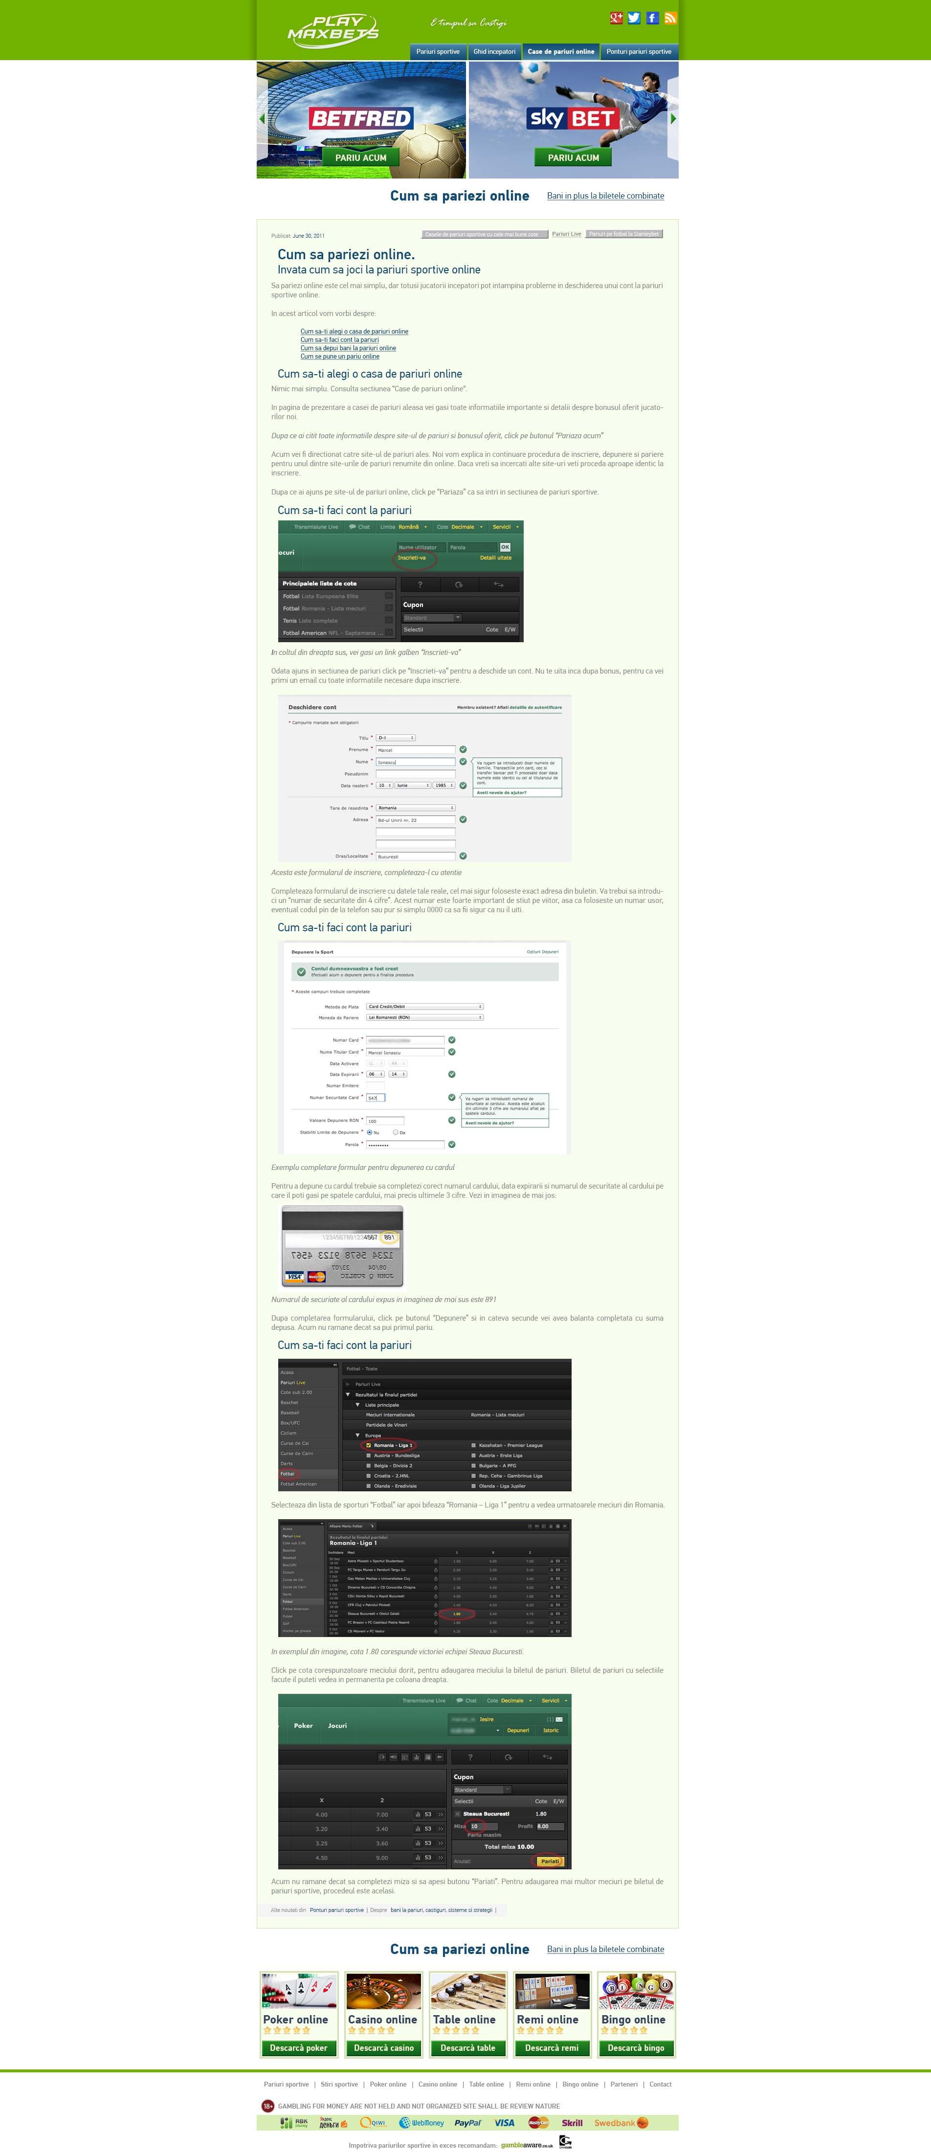Open the footer Casino online link
This screenshot has height=2156, width=931.
coord(438,2084)
